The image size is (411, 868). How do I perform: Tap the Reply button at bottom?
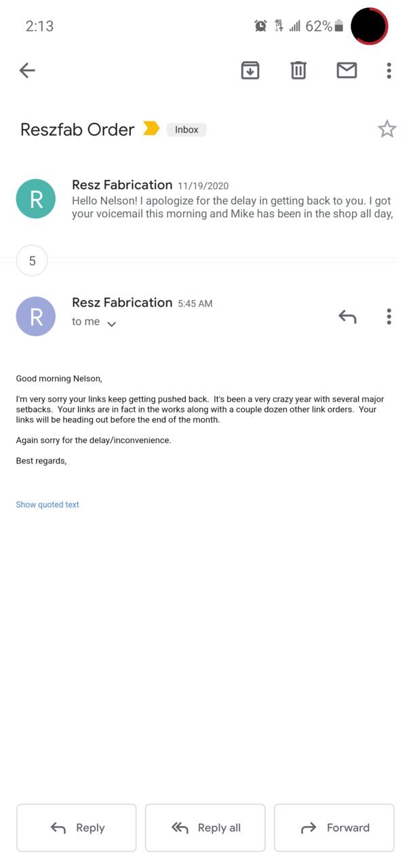77,828
